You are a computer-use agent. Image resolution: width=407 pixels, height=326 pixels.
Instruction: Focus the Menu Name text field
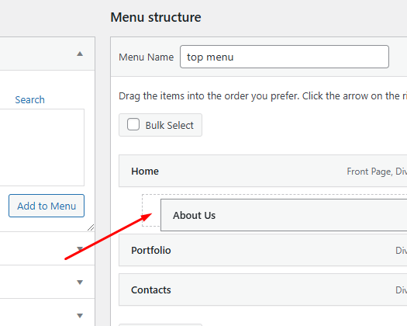pyautogui.click(x=285, y=57)
